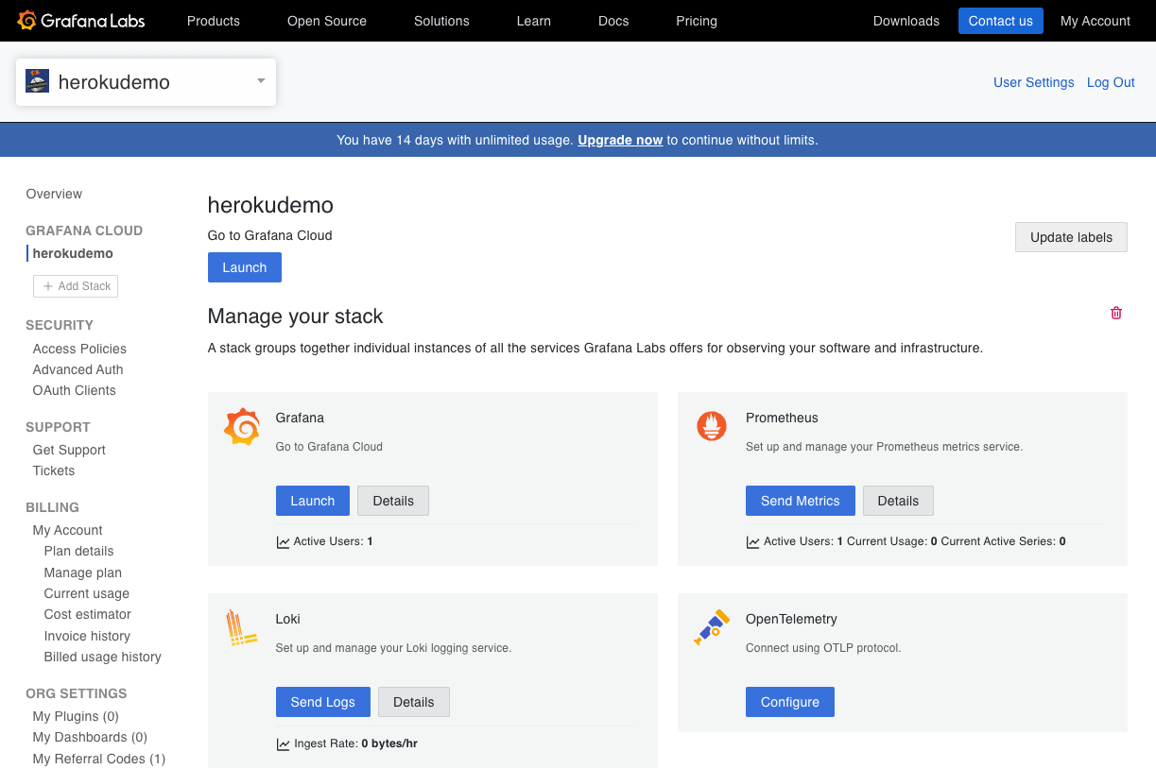This screenshot has width=1156, height=769.
Task: Open the Learn menu
Action: pos(534,21)
